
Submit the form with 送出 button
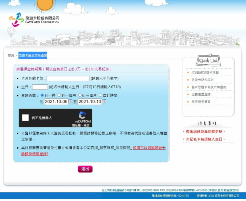(85, 169)
